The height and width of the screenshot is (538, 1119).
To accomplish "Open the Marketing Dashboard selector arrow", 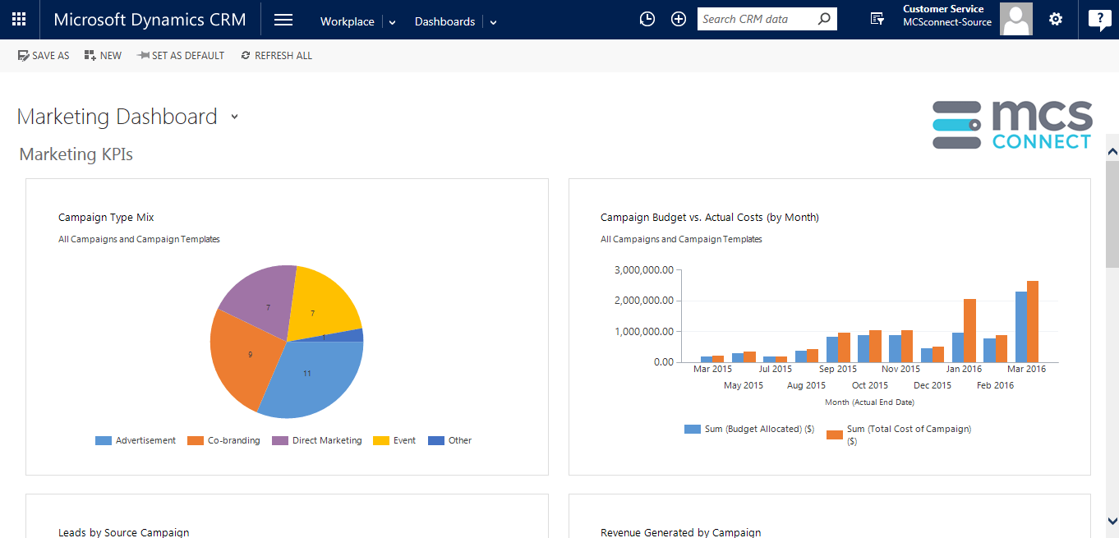I will [234, 117].
